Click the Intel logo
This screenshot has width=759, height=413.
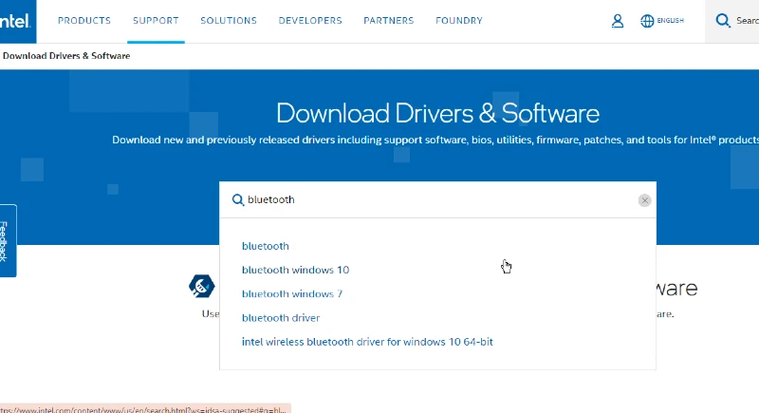pyautogui.click(x=16, y=21)
